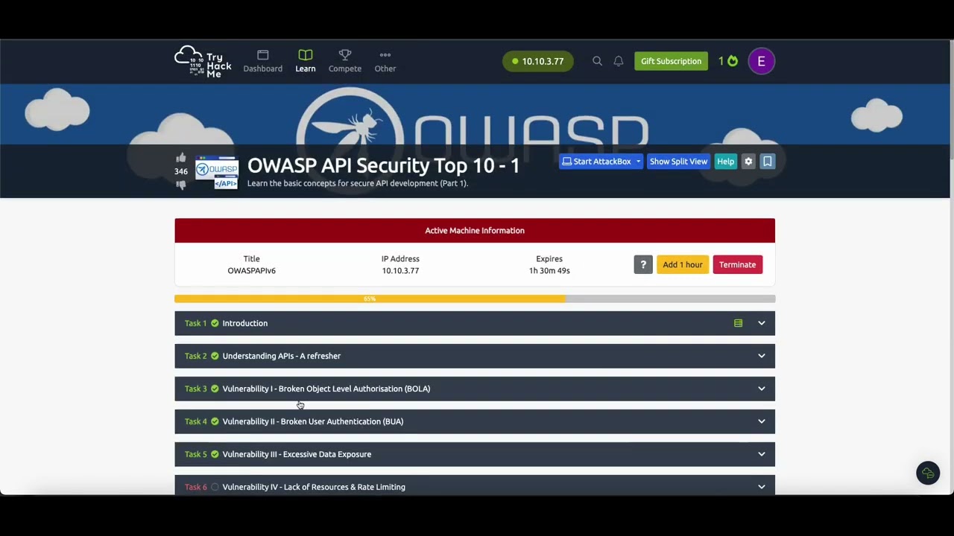This screenshot has width=954, height=536.
Task: Open the Start AttackBox dropdown arrow
Action: (x=638, y=162)
